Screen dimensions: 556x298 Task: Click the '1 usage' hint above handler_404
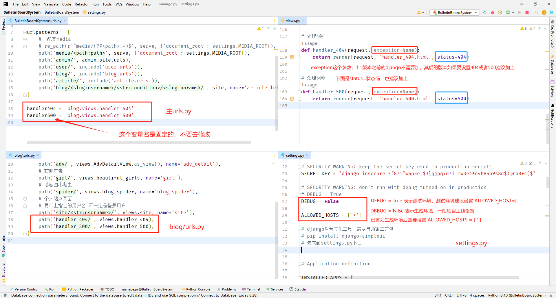[309, 43]
